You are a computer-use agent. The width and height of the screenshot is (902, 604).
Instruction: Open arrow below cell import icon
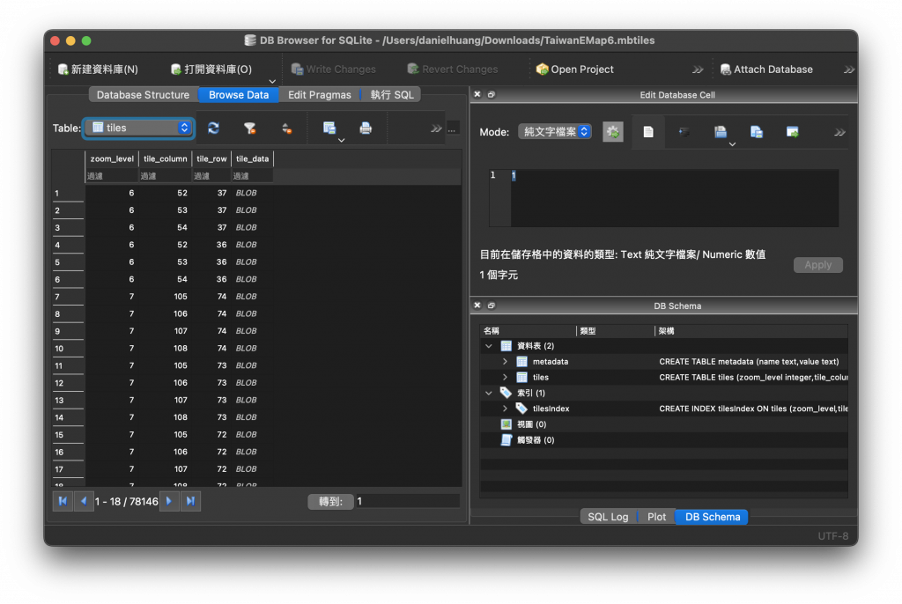(732, 144)
